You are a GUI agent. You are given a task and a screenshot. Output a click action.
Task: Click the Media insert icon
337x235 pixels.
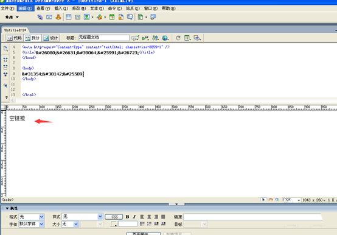click(99, 17)
